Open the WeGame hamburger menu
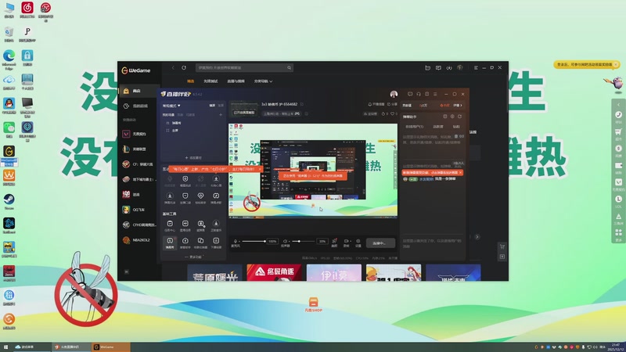This screenshot has height=352, width=626. (x=476, y=68)
